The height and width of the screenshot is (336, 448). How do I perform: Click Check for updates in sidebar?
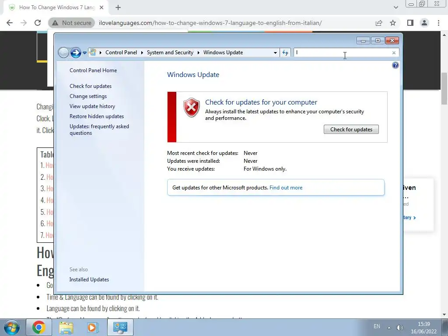click(91, 86)
